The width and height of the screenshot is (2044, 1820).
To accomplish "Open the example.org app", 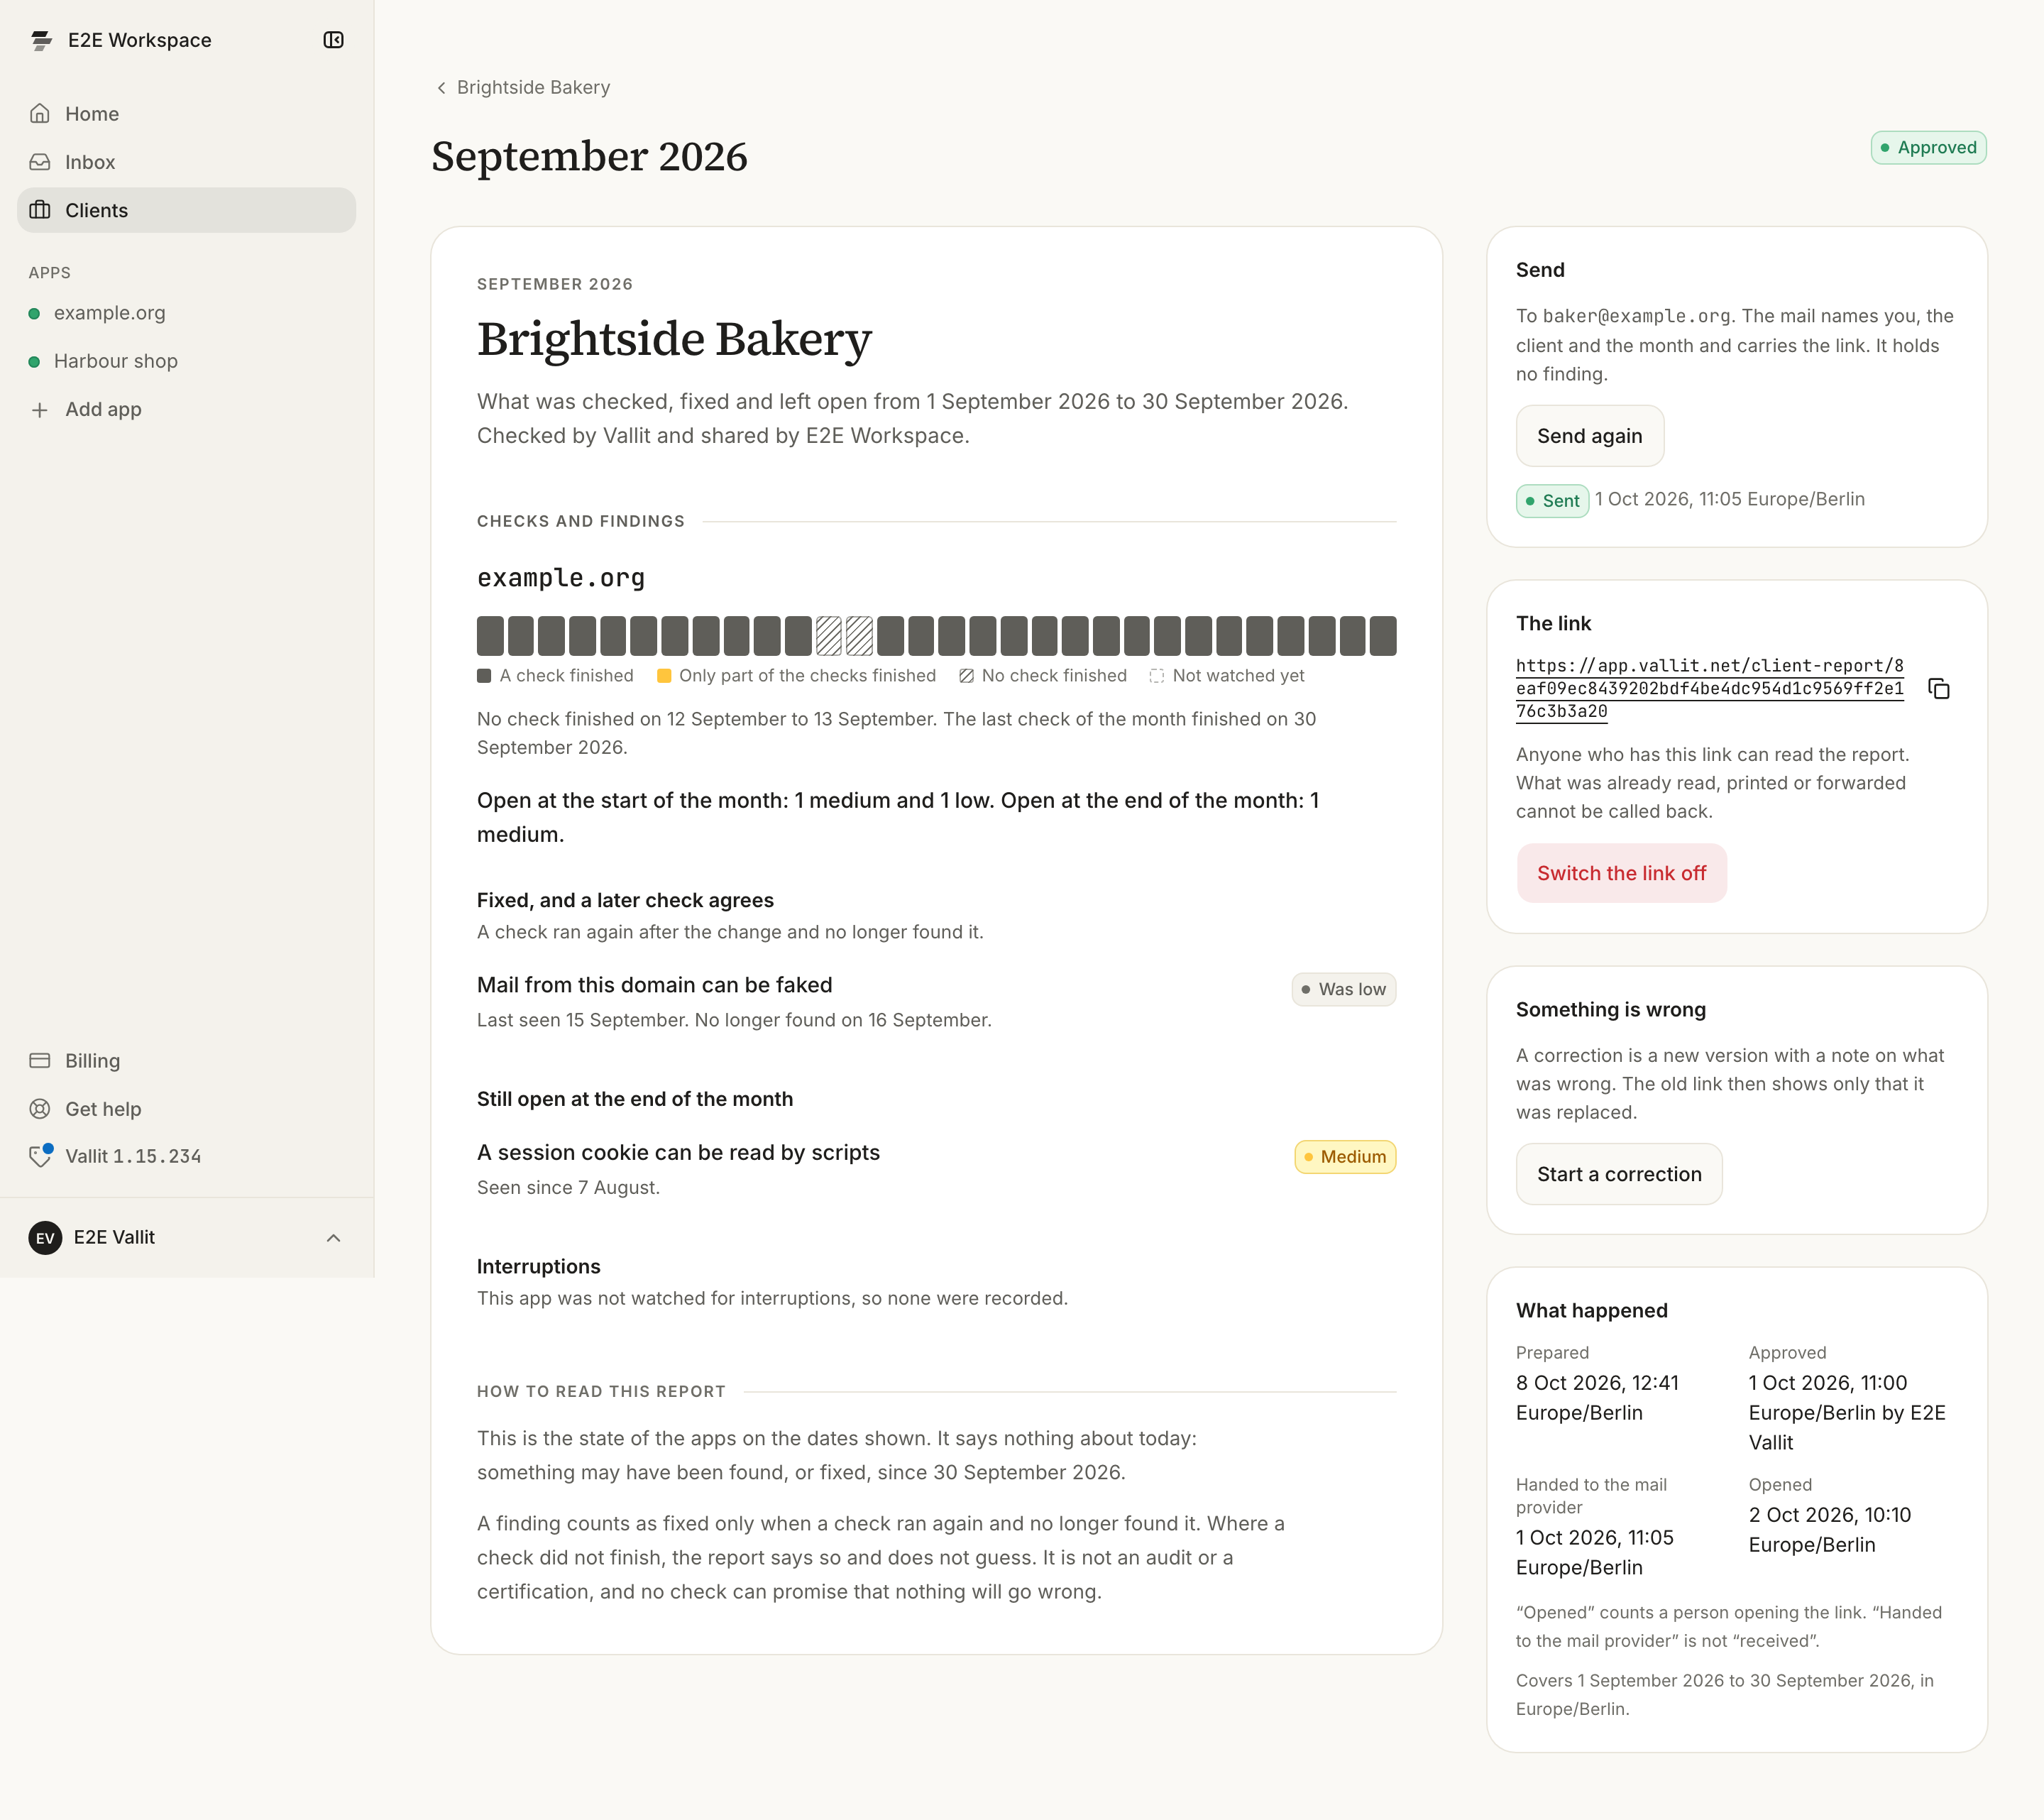I will (186, 313).
